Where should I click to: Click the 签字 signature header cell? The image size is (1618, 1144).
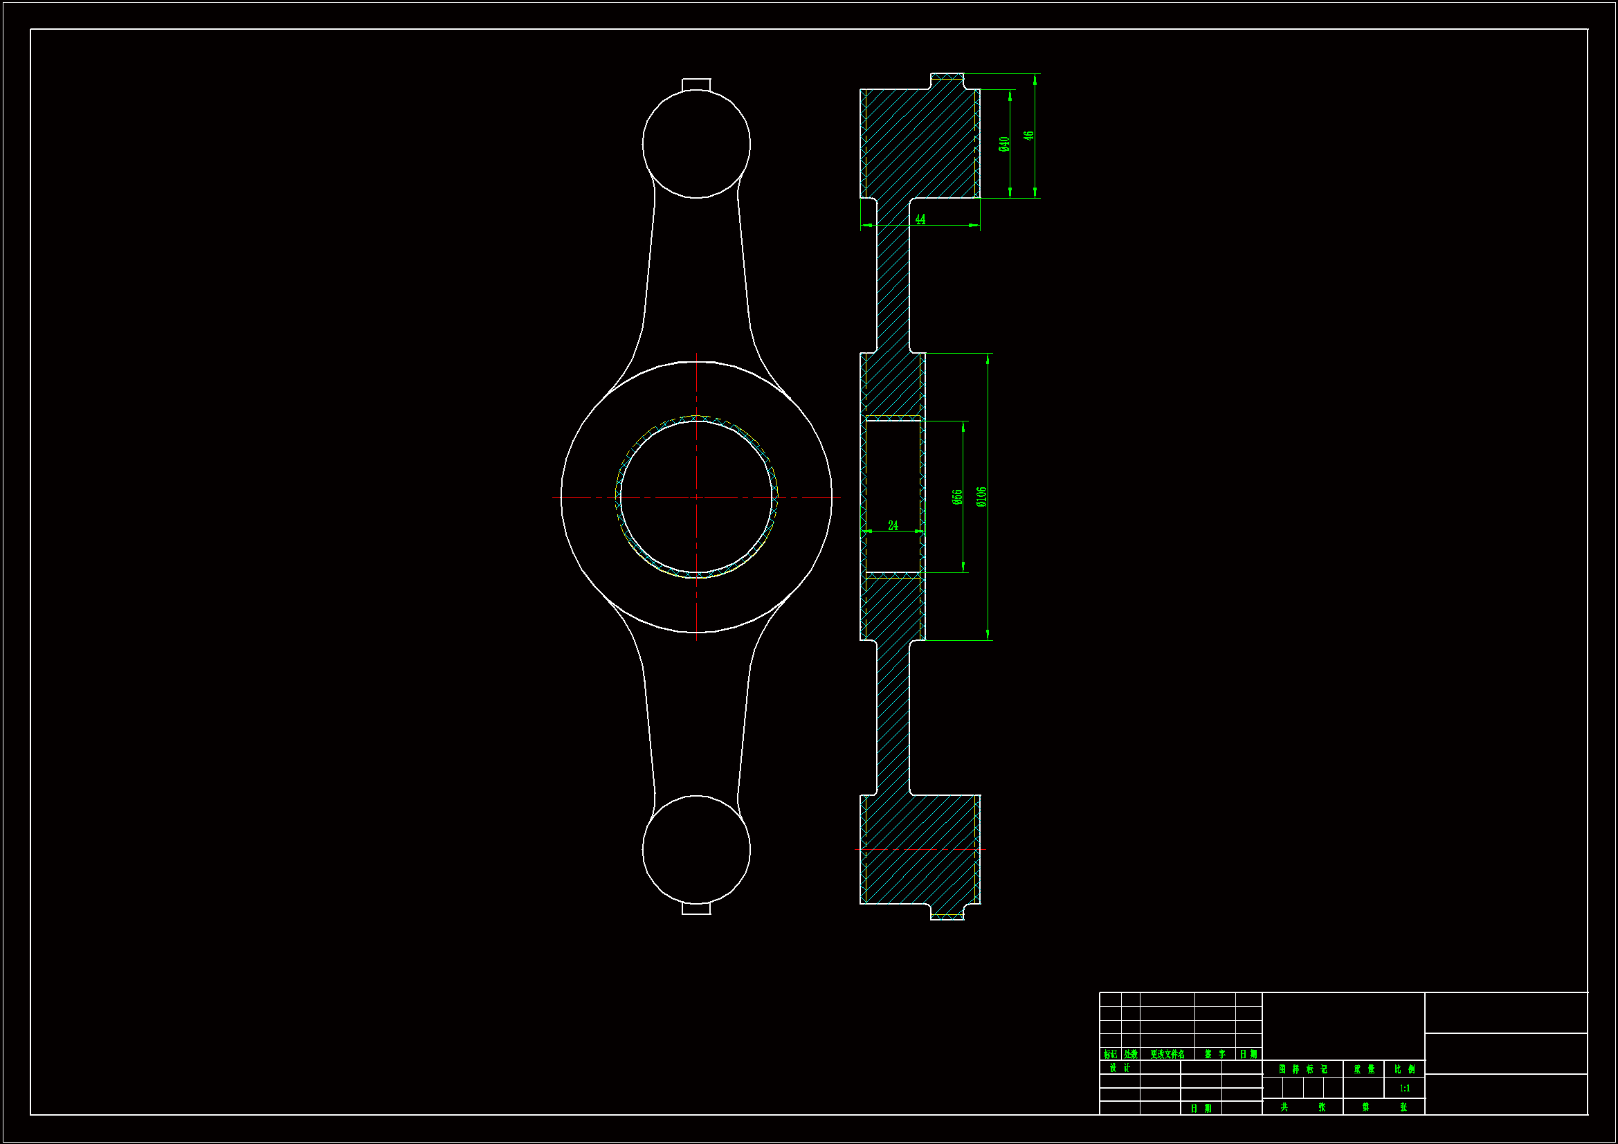pos(1215,1055)
